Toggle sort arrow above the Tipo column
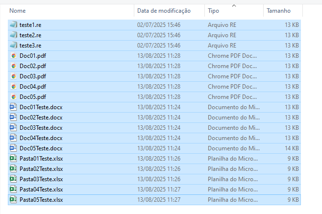This screenshot has height=214, width=322. coord(234,6)
